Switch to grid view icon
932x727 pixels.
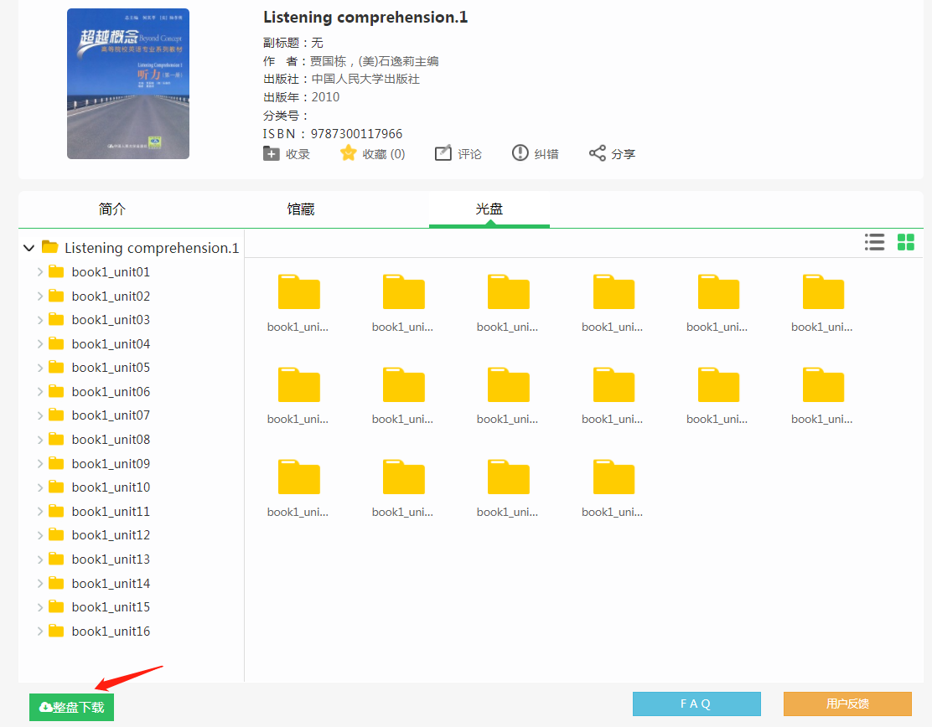(906, 243)
